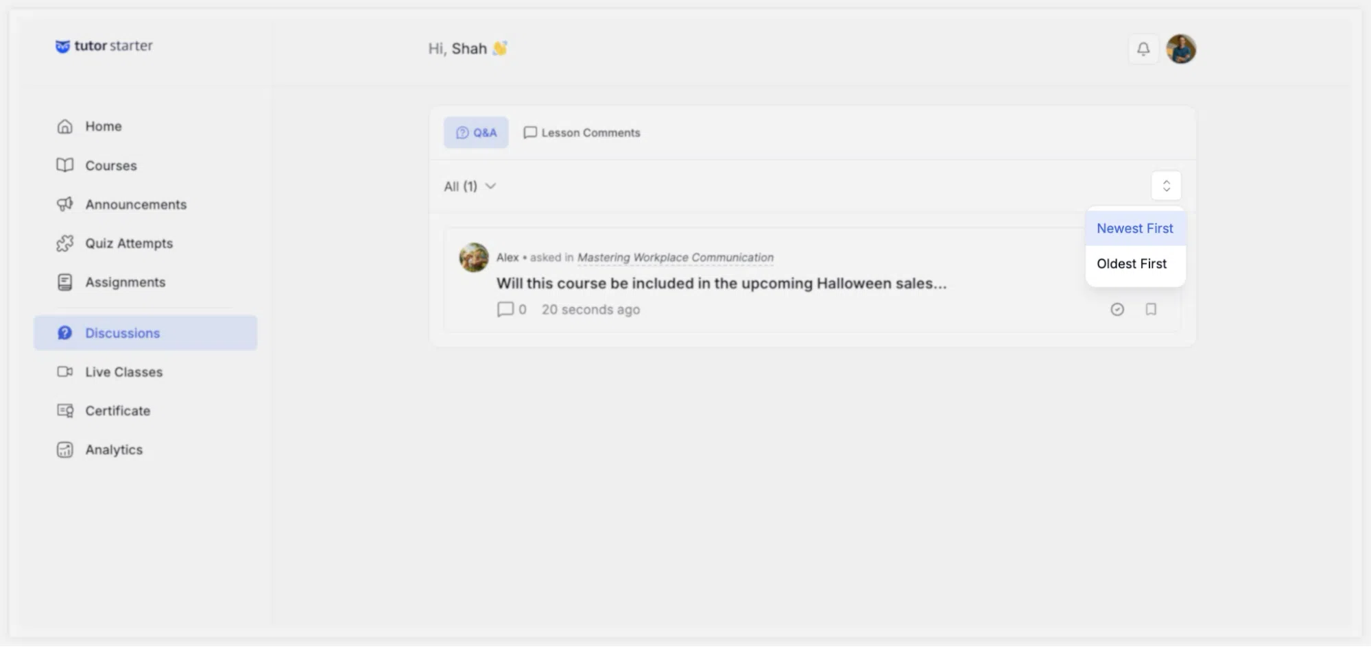Click the Lesson Comments speech bubble icon

tap(529, 132)
